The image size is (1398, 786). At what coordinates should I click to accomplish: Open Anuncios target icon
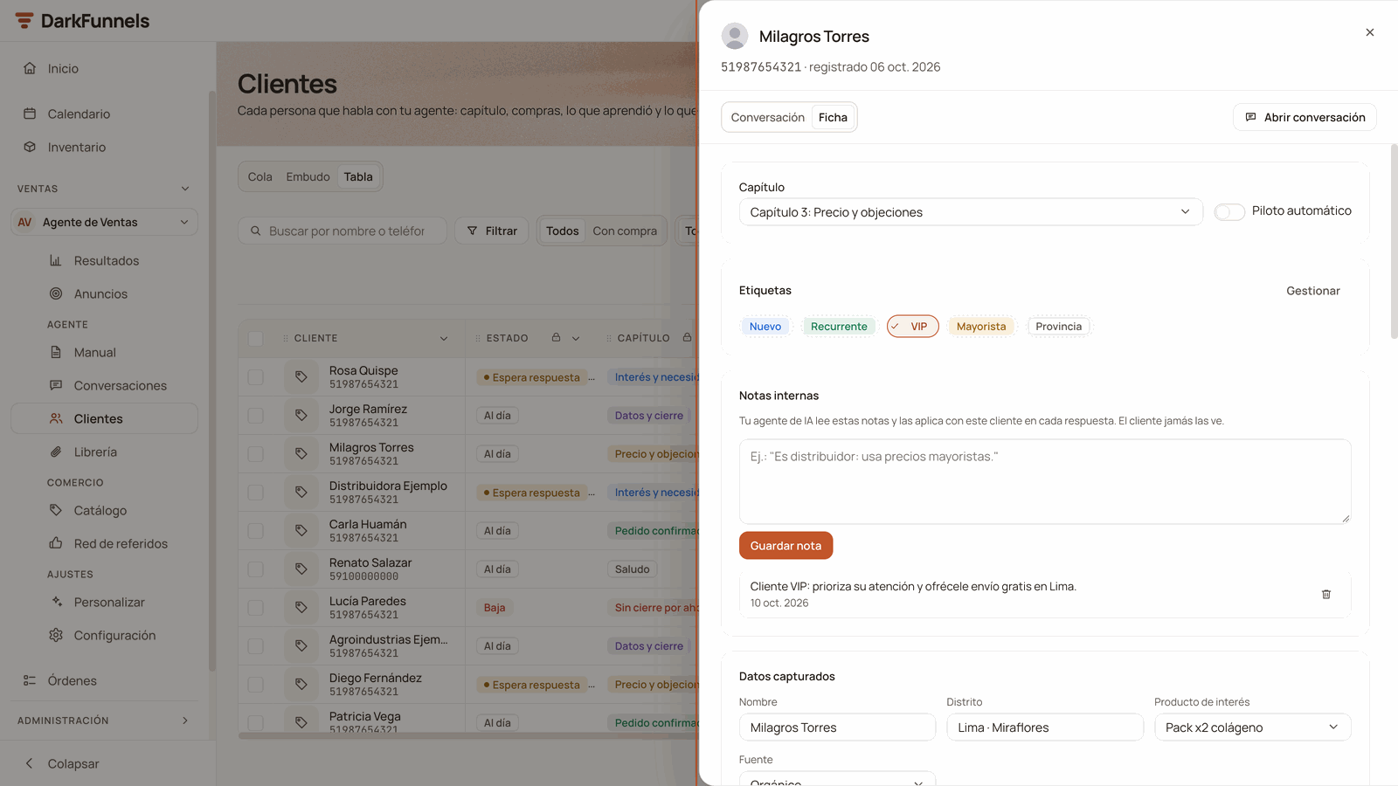click(56, 293)
